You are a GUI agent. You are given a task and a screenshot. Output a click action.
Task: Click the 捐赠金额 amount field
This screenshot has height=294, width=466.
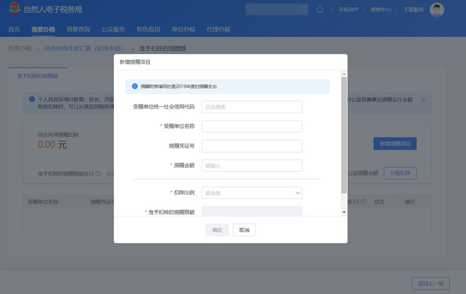(252, 165)
